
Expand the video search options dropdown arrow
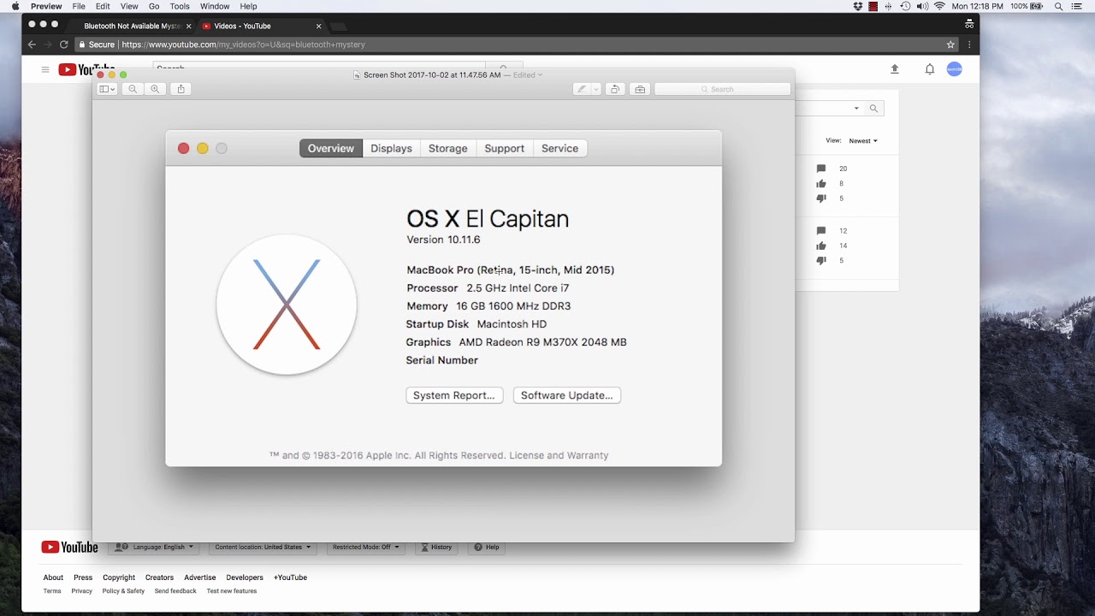[856, 109]
